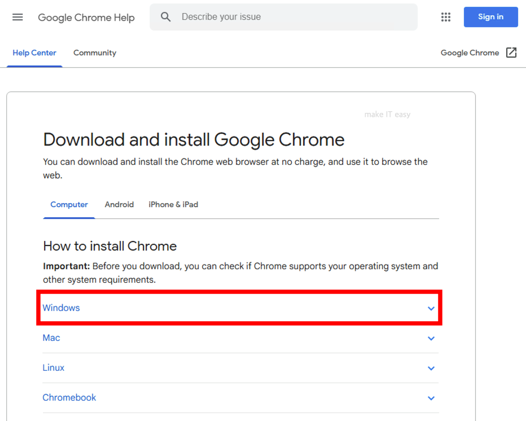Select the Computer tab
The image size is (526, 421).
(x=69, y=205)
